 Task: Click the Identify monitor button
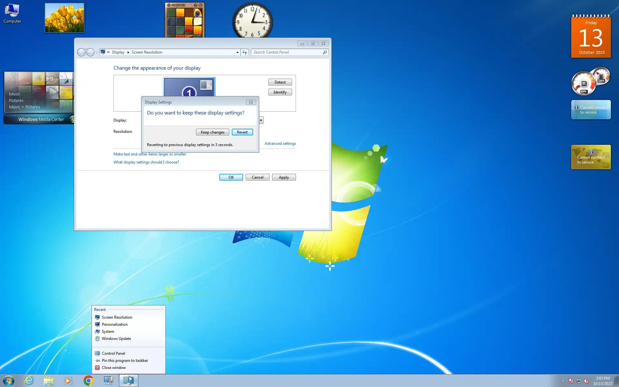click(x=280, y=92)
